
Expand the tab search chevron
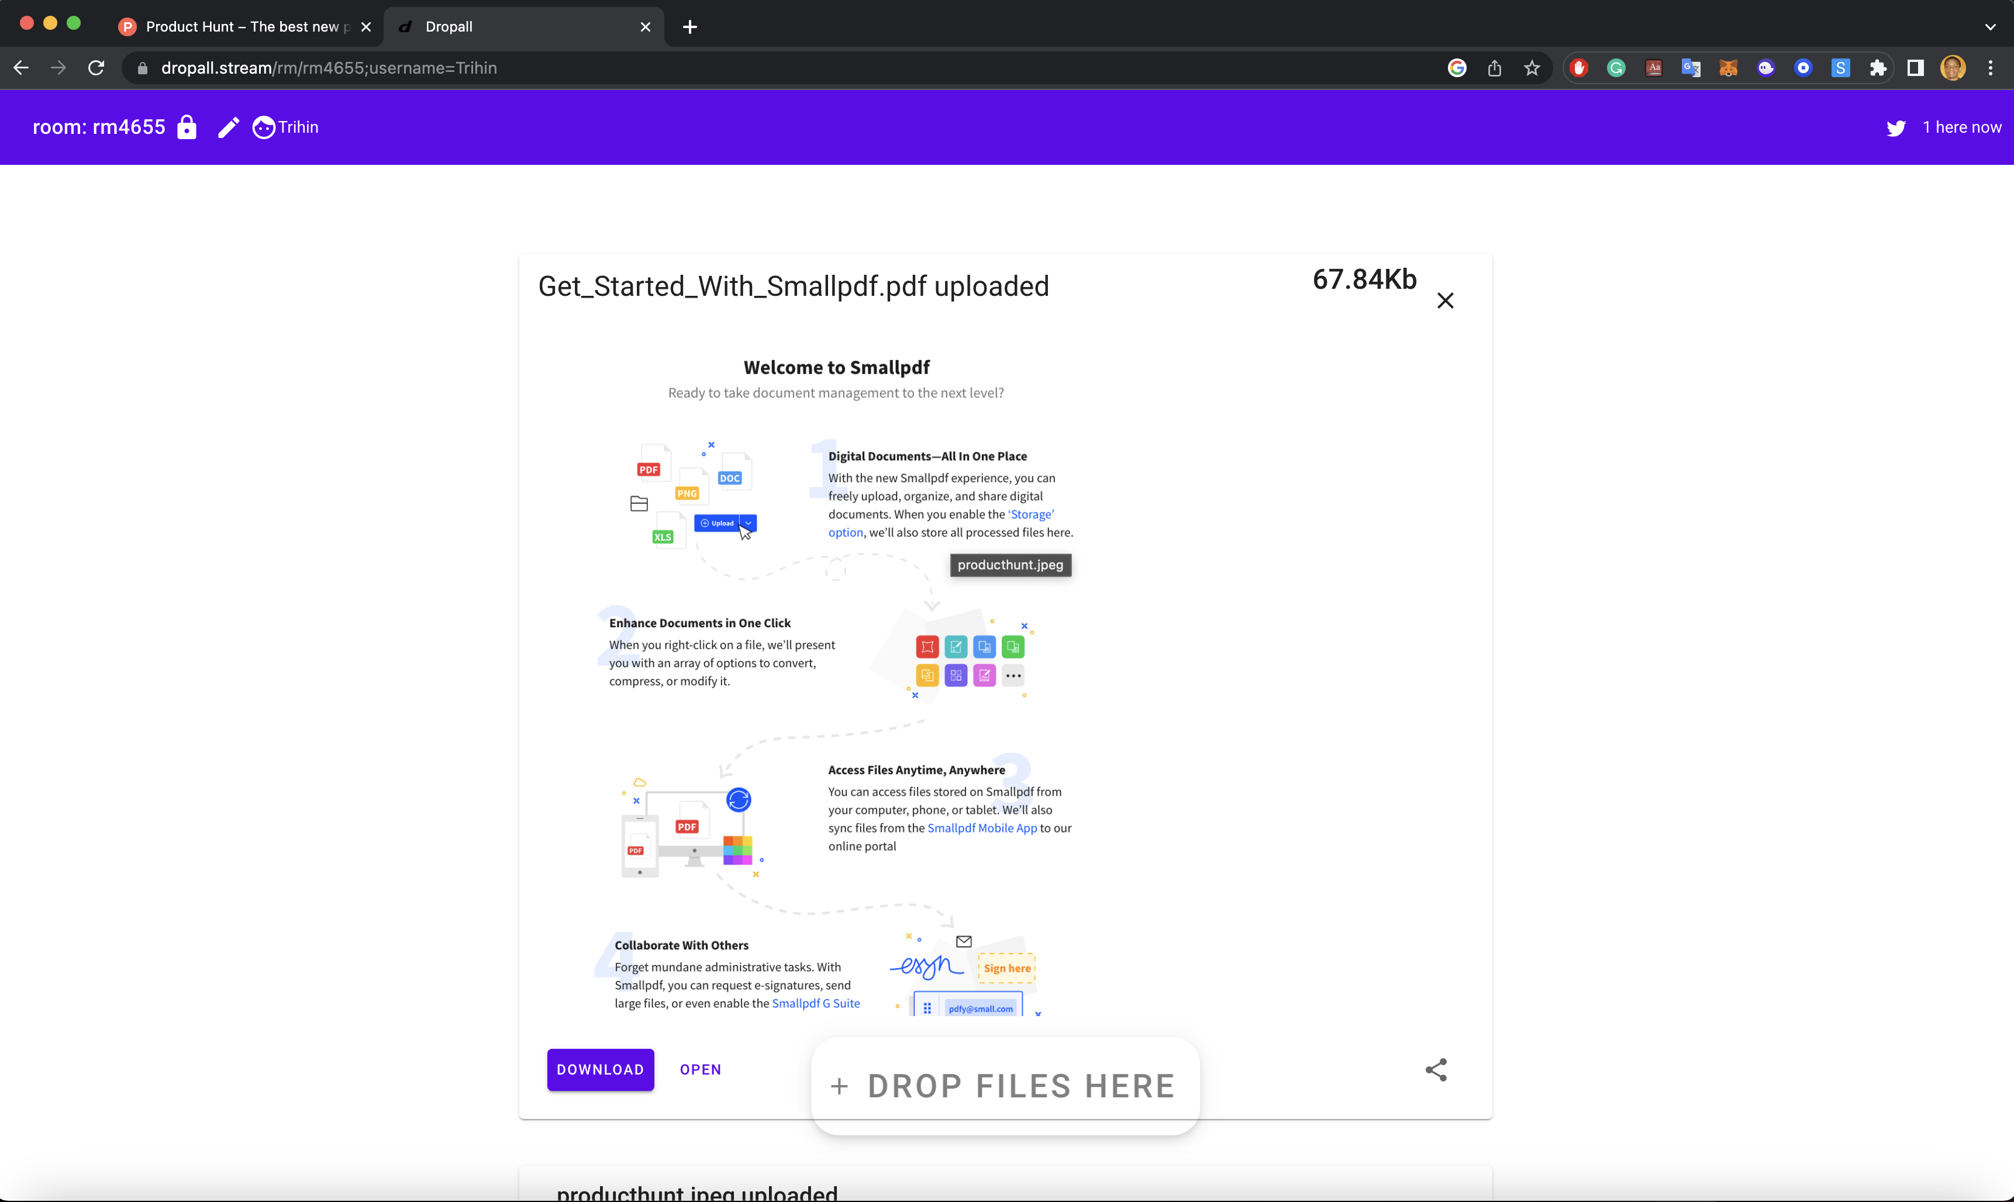pos(1991,27)
